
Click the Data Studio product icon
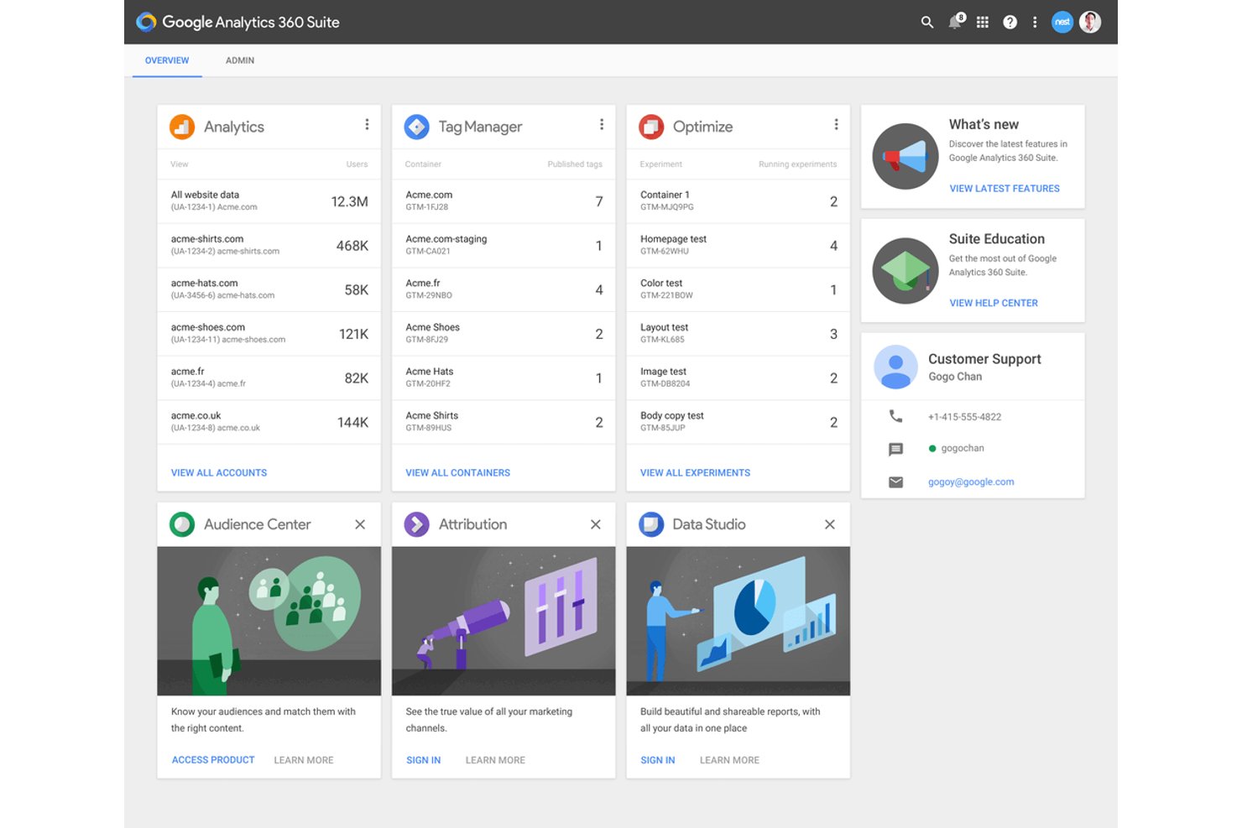click(651, 524)
